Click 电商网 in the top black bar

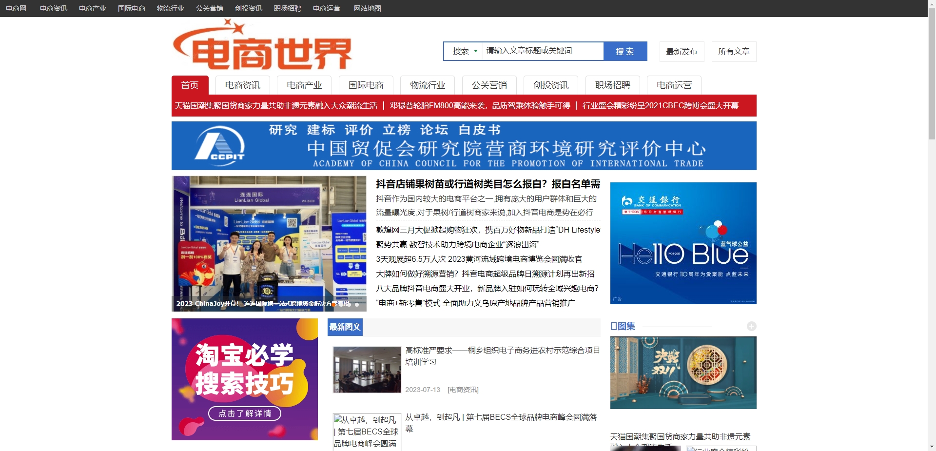point(16,8)
